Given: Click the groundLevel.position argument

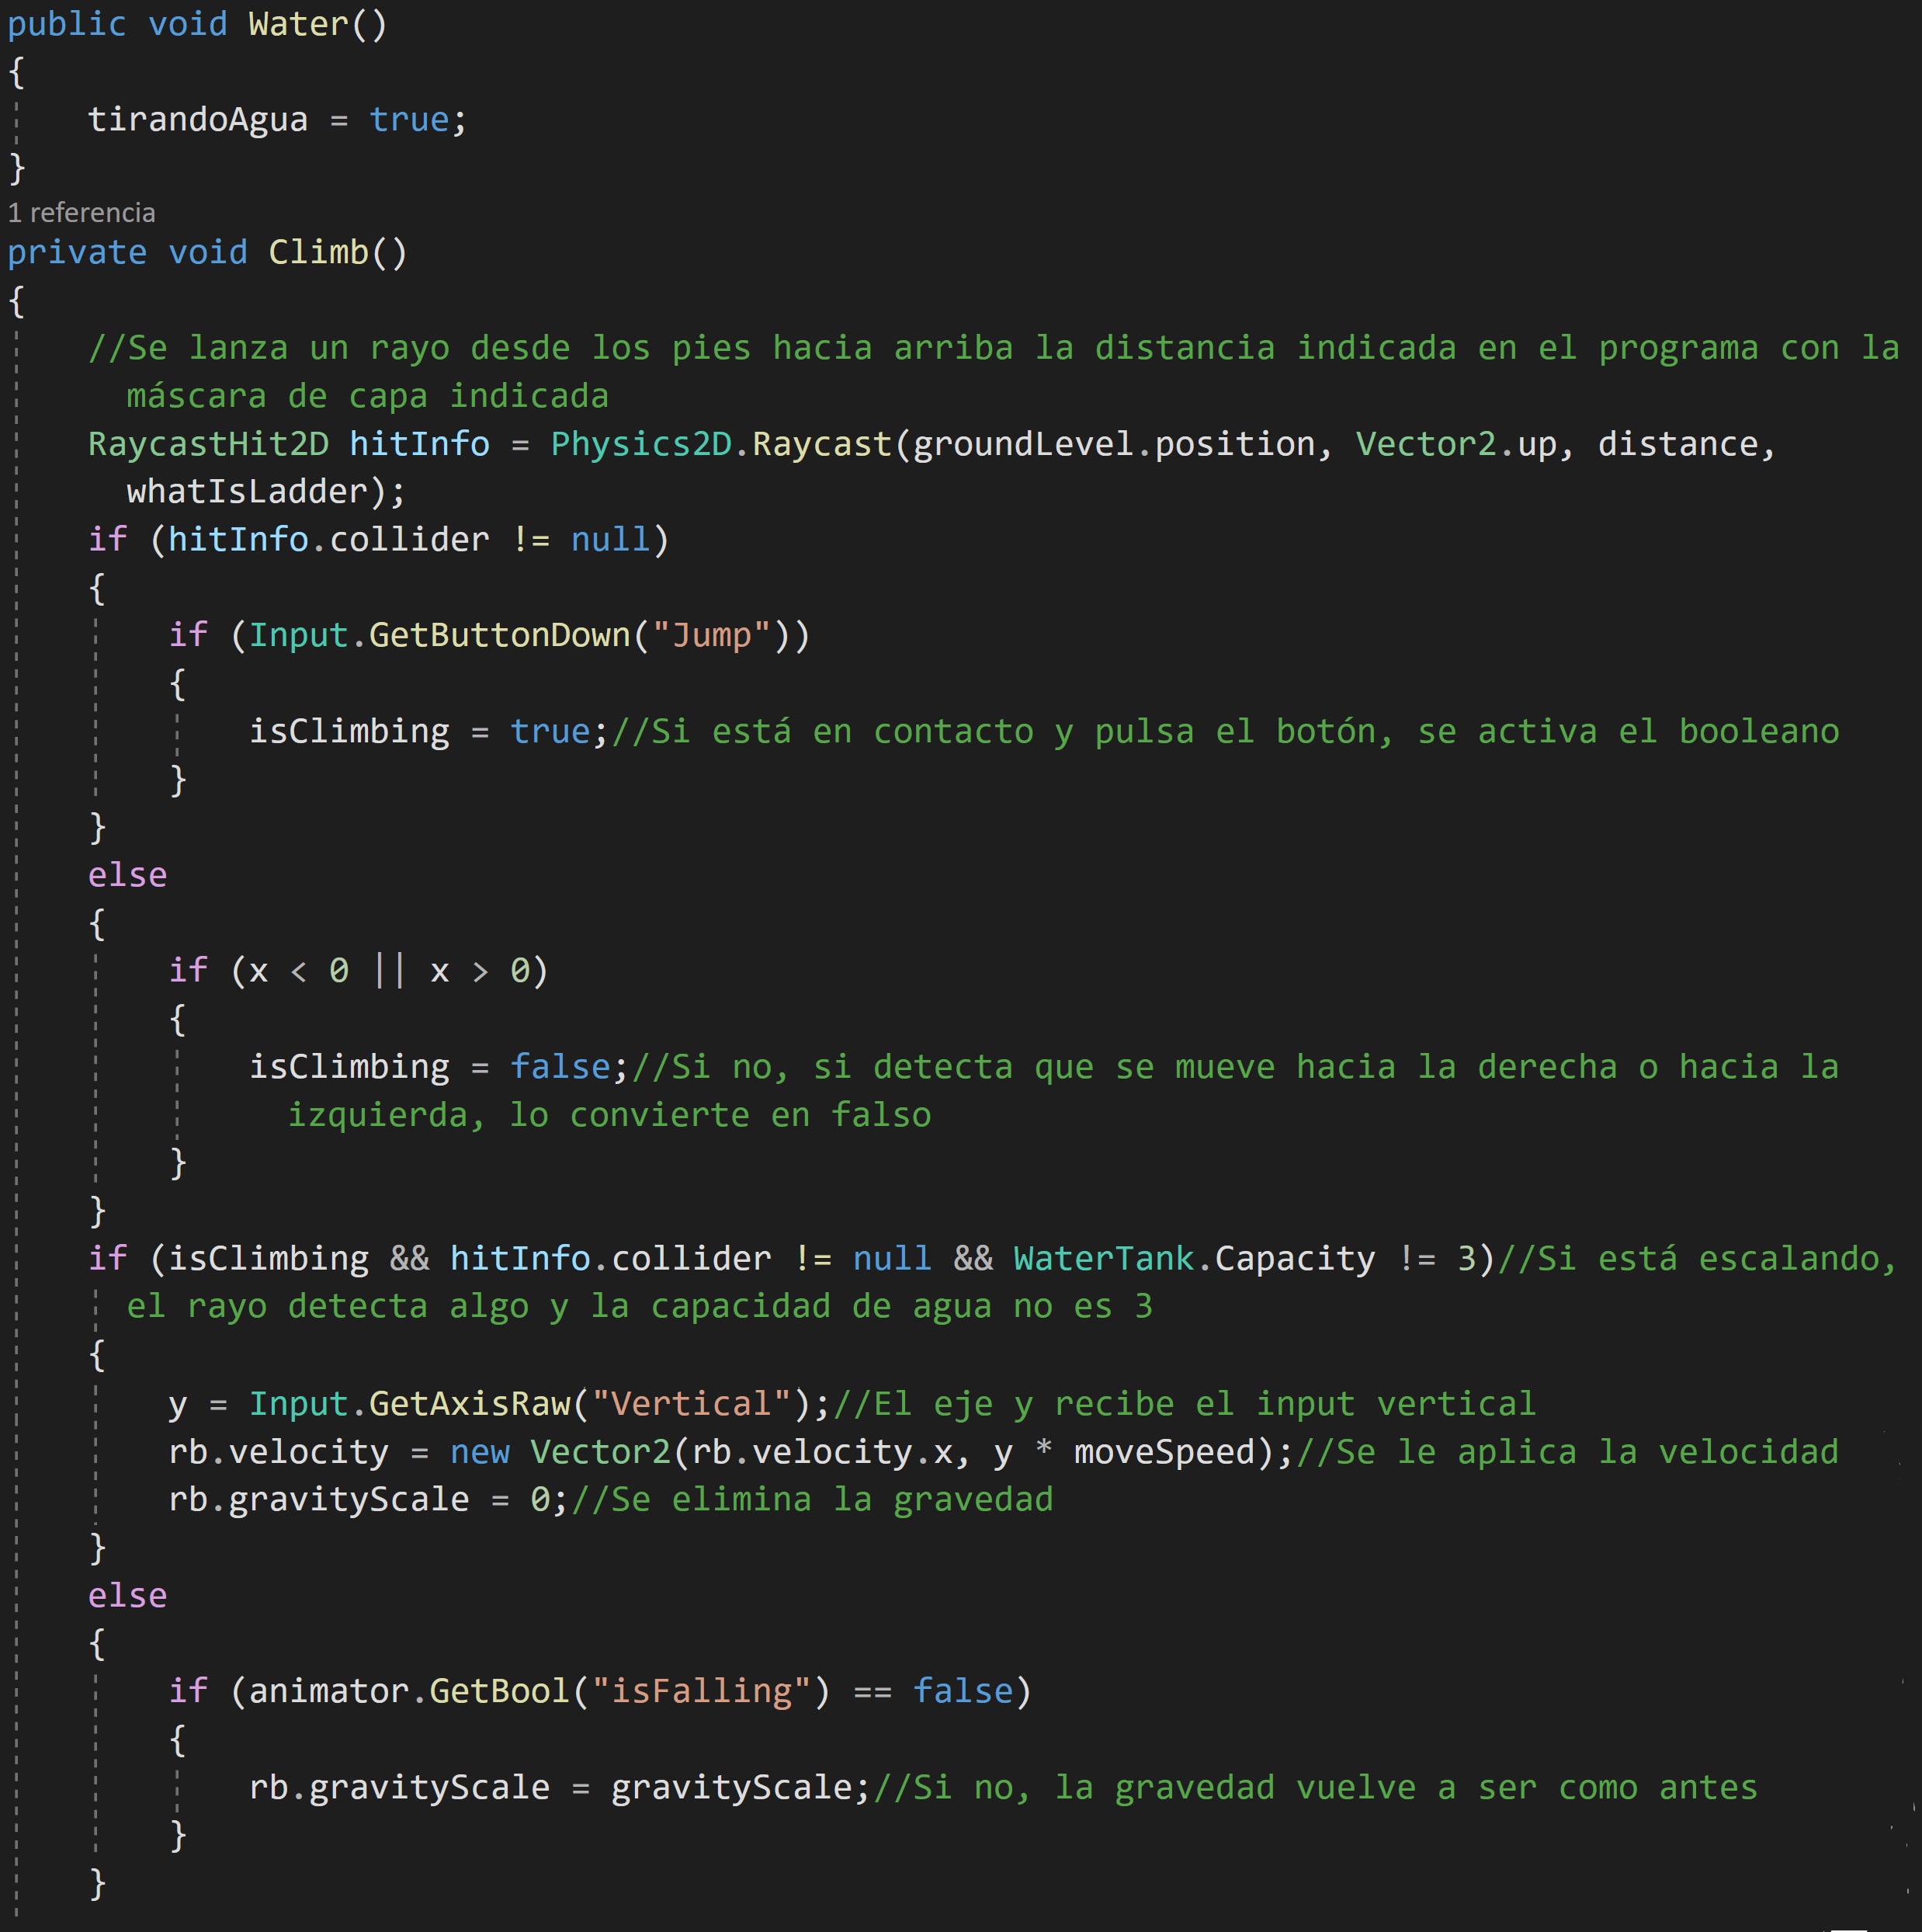Looking at the screenshot, I should [1113, 444].
